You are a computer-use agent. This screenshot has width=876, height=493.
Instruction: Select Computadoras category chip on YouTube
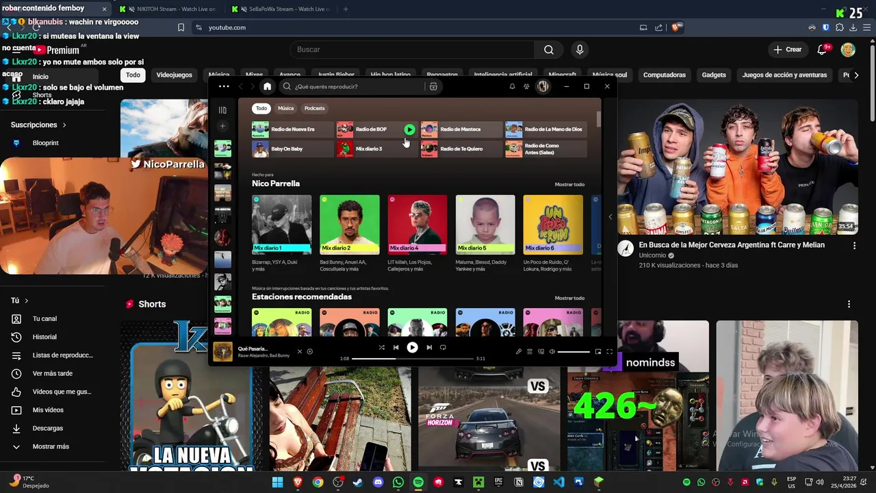point(665,75)
